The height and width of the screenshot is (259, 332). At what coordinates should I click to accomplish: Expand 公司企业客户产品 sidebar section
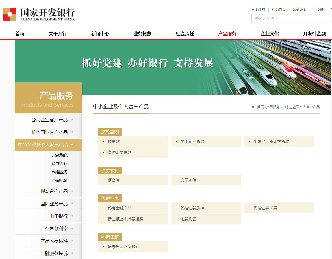[x=49, y=120]
